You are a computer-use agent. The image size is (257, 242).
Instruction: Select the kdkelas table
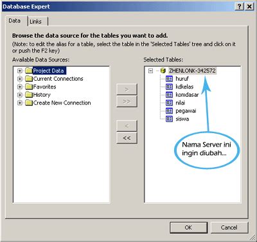(184, 86)
